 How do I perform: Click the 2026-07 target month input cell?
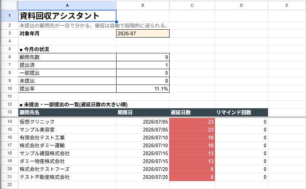pyautogui.click(x=143, y=33)
